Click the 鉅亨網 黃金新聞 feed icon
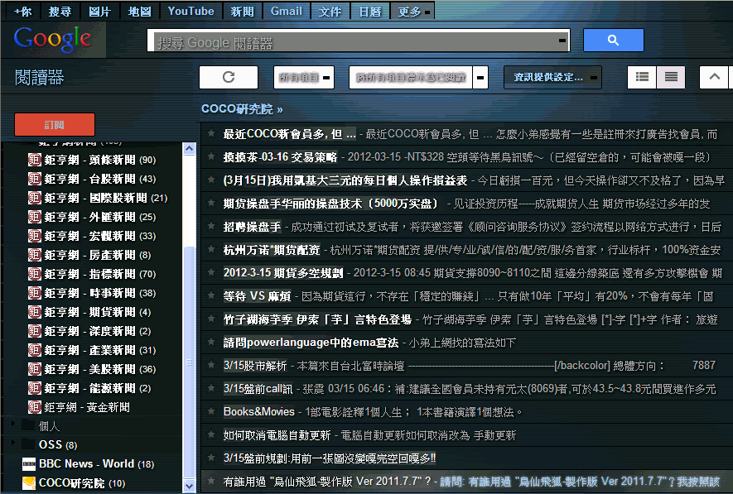The width and height of the screenshot is (733, 494). pos(35,407)
